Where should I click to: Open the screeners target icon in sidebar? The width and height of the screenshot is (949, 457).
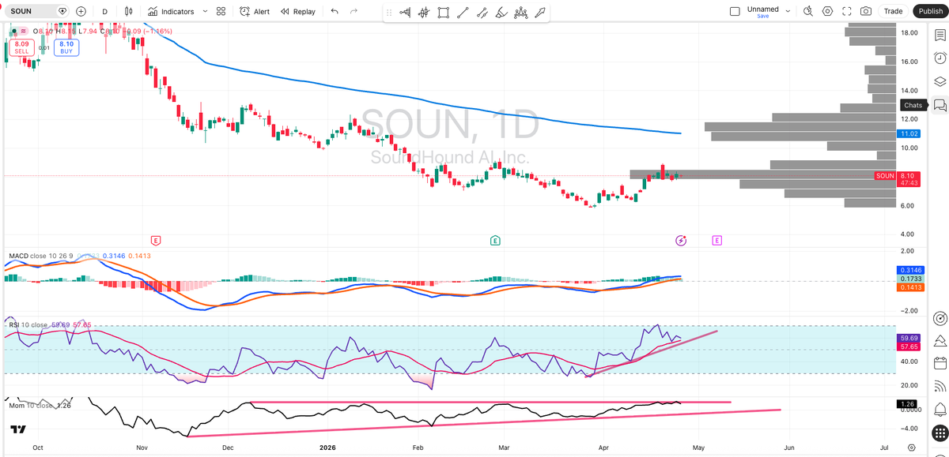pyautogui.click(x=940, y=318)
